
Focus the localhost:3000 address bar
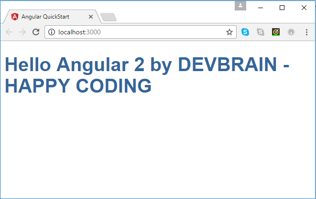click(x=140, y=32)
